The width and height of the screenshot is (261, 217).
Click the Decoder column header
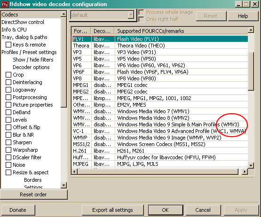[x=103, y=31]
